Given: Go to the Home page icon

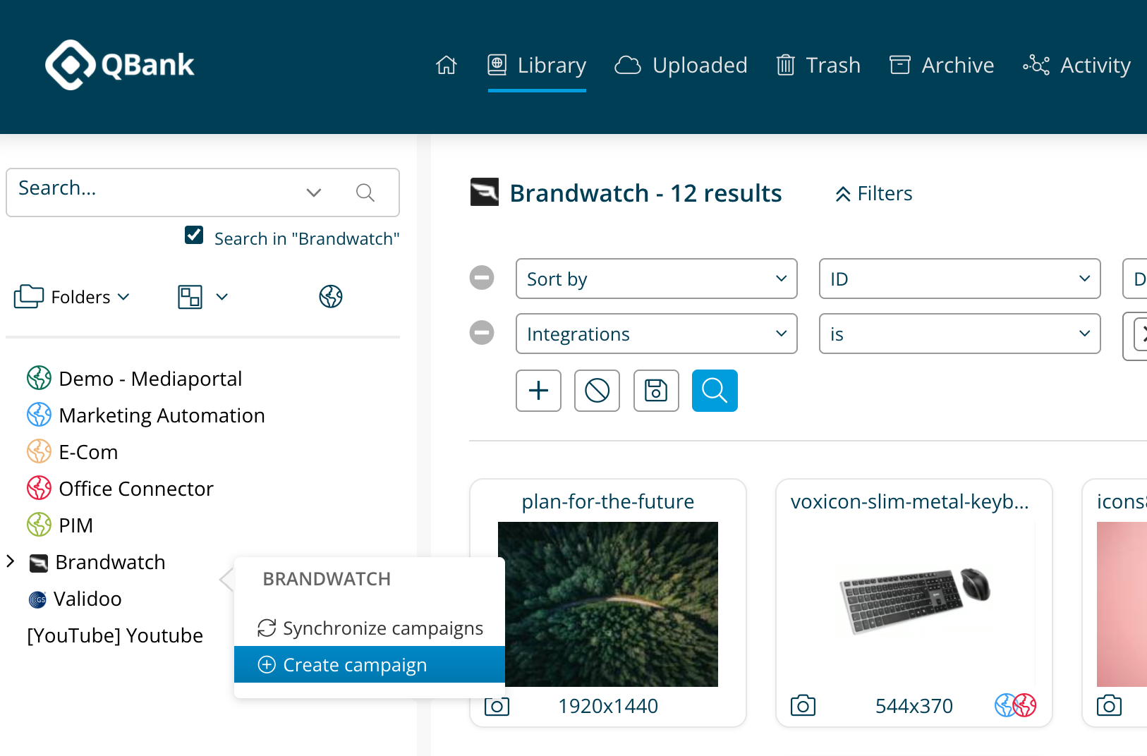Looking at the screenshot, I should 447,65.
